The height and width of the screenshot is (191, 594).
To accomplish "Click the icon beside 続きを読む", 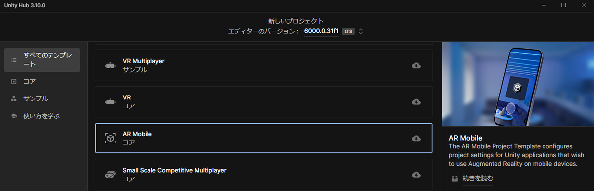I will (x=454, y=178).
